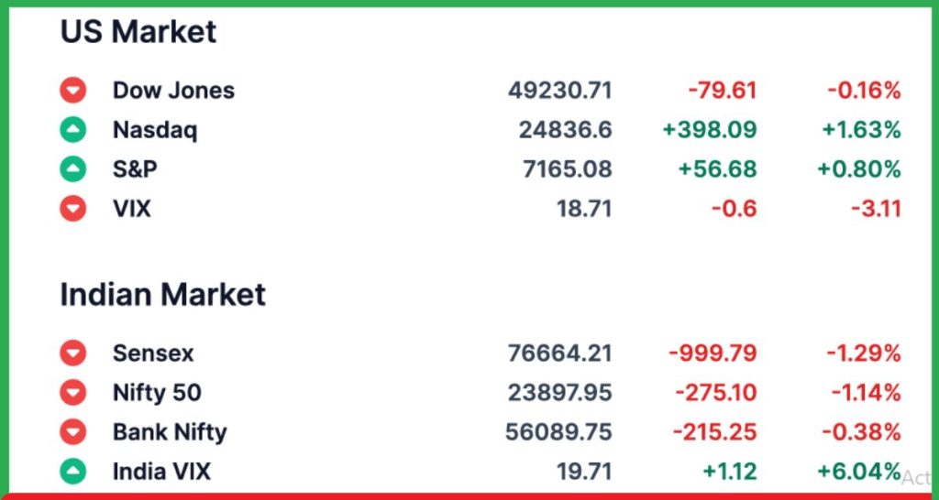Image resolution: width=939 pixels, height=500 pixels.
Task: Click the green up icon beside Nasdaq
Action: [x=72, y=130]
